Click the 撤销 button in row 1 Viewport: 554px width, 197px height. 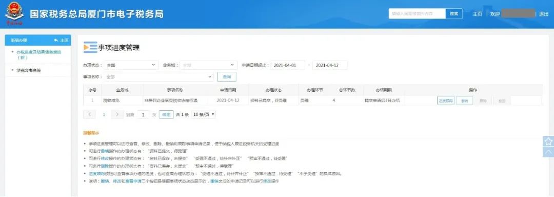pyautogui.click(x=464, y=101)
